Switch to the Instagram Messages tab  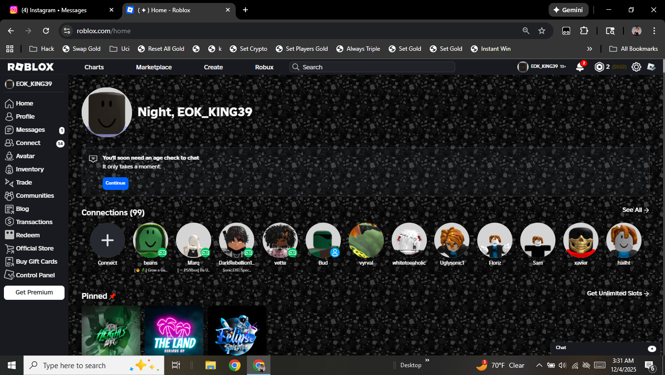[62, 10]
